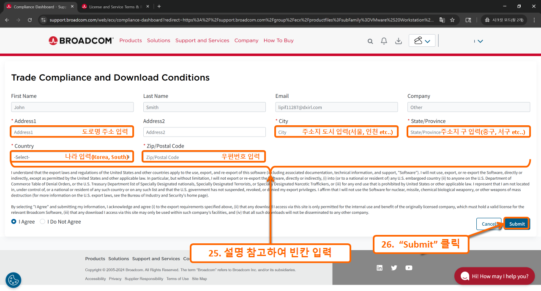Open footer Privacy link
This screenshot has height=291, width=541.
(x=115, y=279)
